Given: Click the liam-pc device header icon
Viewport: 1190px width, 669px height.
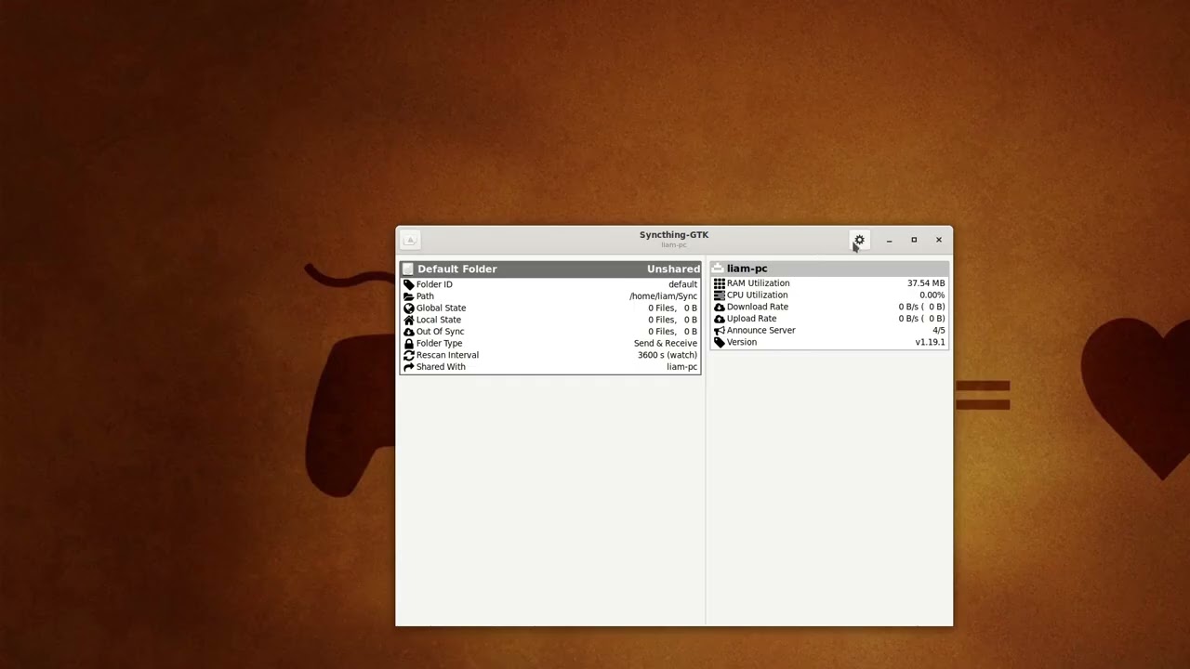Looking at the screenshot, I should coord(717,269).
